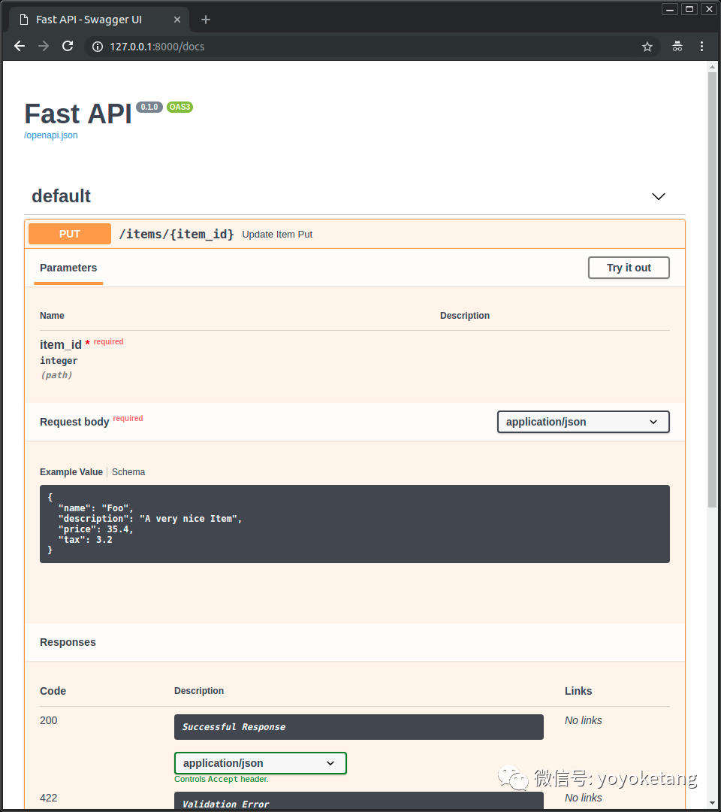Bookmark page using the star icon

pyautogui.click(x=647, y=47)
